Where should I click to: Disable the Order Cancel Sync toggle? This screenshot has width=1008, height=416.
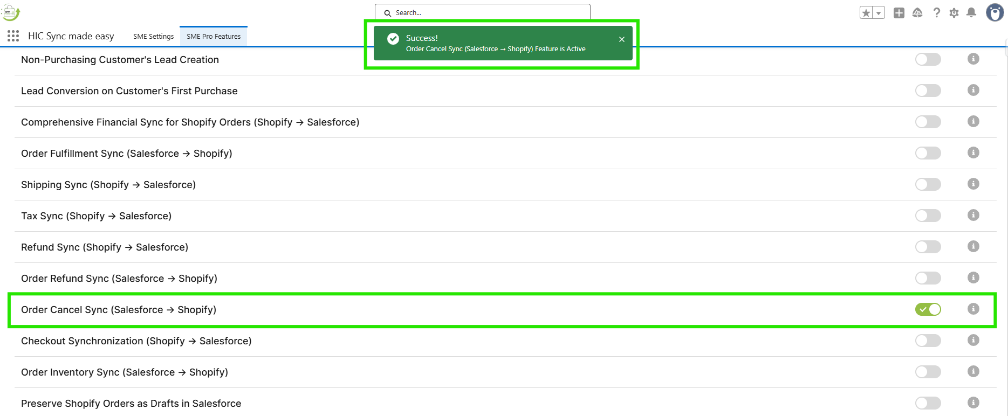(x=928, y=309)
